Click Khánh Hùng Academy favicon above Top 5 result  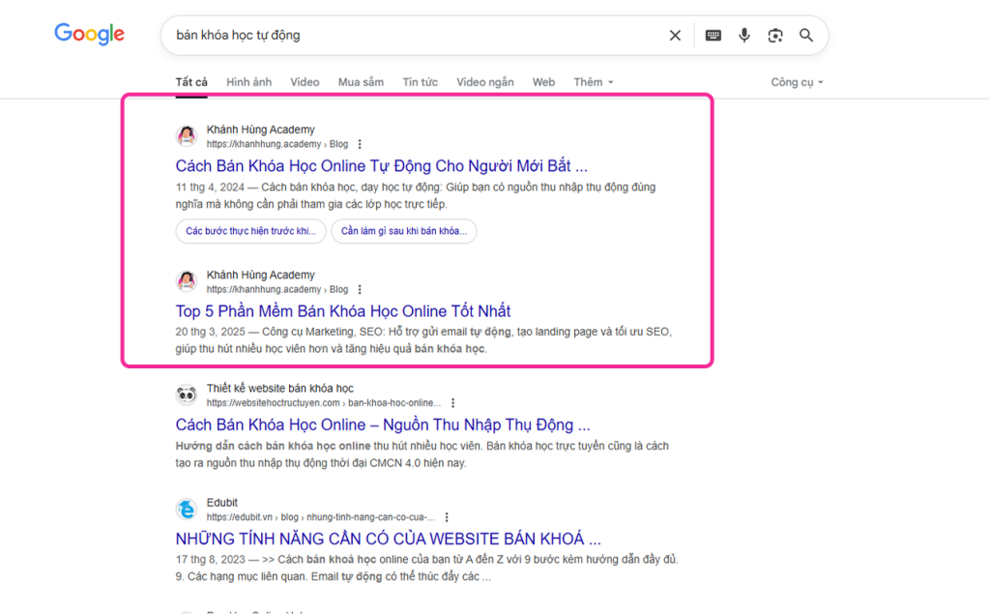pos(187,281)
